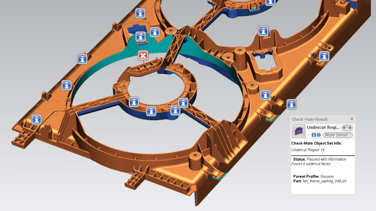Select leftmost info marker on the central hub ring
376x211 pixels.
click(x=134, y=102)
